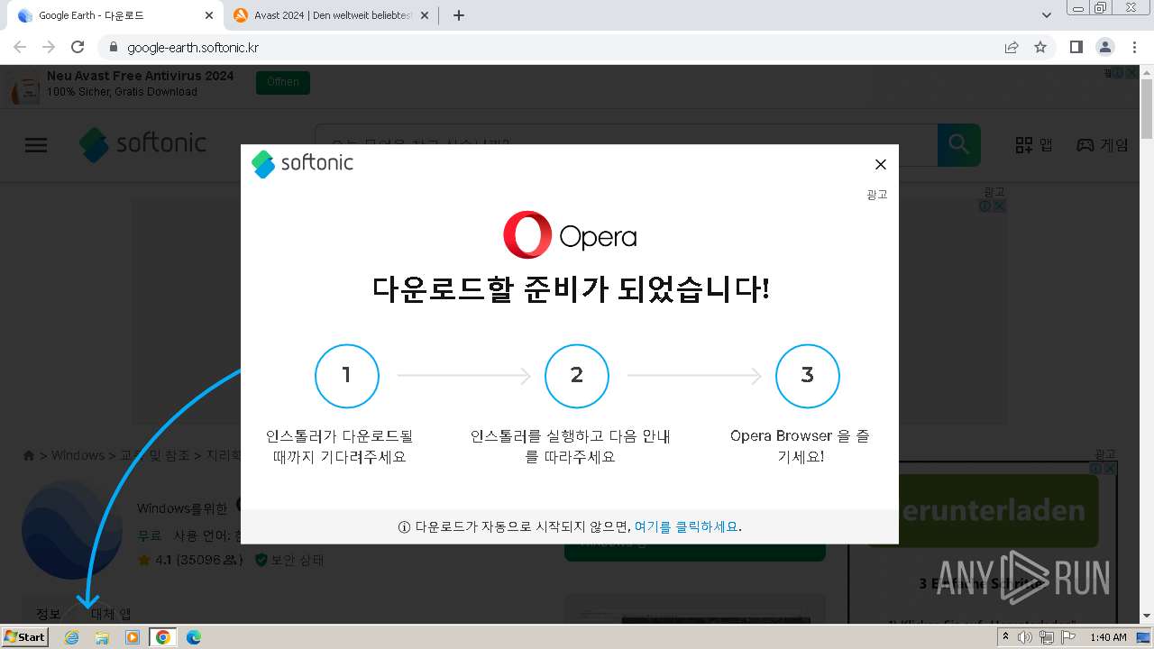Close the top banner ad below header

point(998,206)
